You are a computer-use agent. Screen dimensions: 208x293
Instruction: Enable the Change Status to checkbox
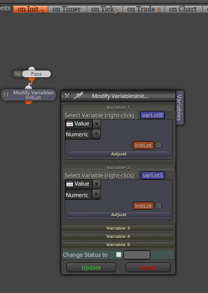119,255
